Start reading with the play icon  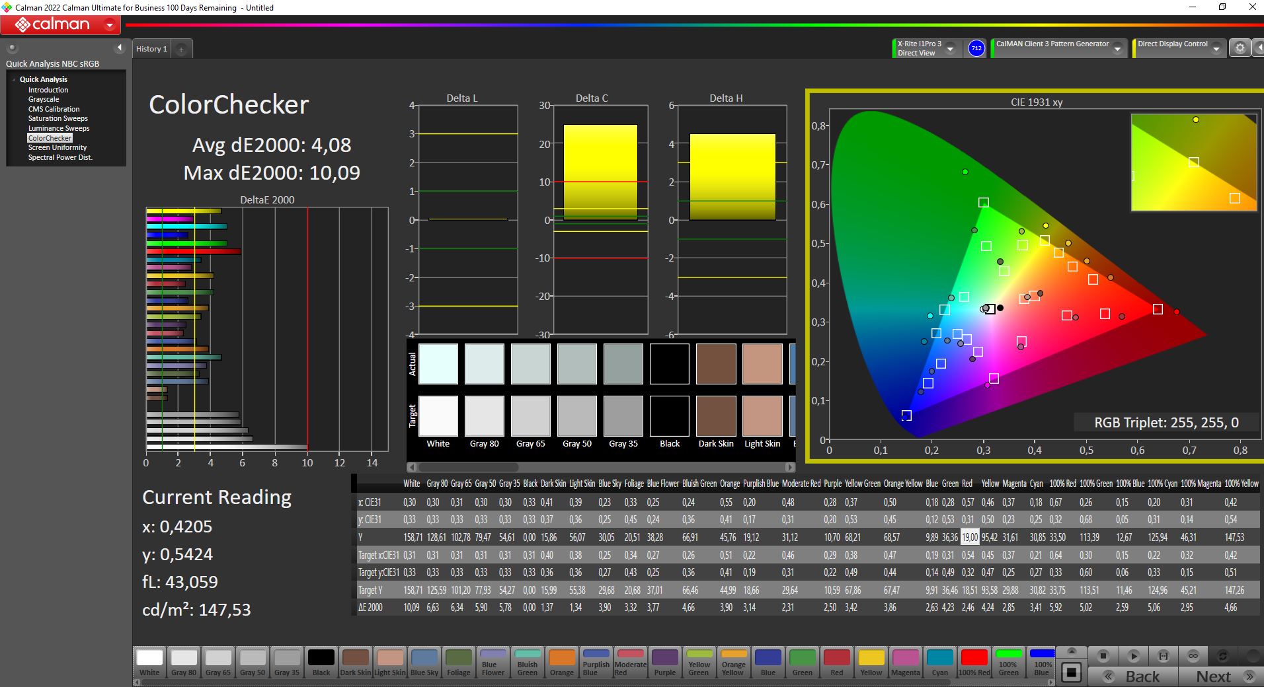pyautogui.click(x=1133, y=656)
